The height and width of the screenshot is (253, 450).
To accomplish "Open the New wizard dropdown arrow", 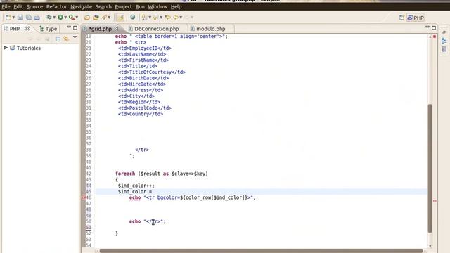I will (13, 18).
